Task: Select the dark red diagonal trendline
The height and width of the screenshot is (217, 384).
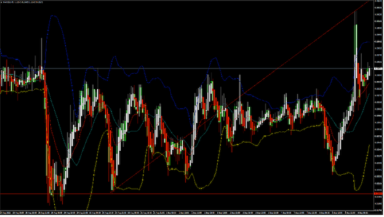Action: coord(240,98)
